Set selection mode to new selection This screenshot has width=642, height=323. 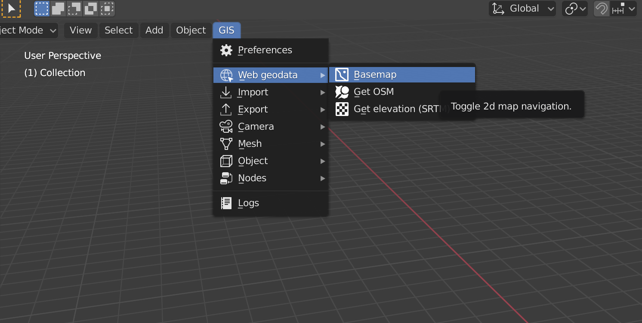[x=42, y=8]
